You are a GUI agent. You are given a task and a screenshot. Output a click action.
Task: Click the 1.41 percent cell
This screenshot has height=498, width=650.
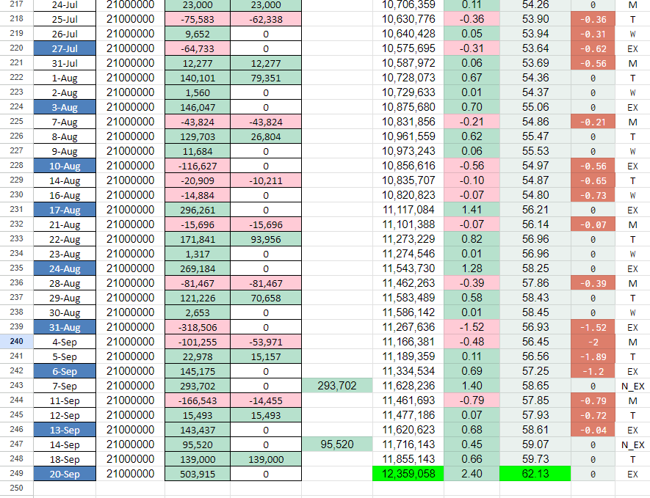472,210
